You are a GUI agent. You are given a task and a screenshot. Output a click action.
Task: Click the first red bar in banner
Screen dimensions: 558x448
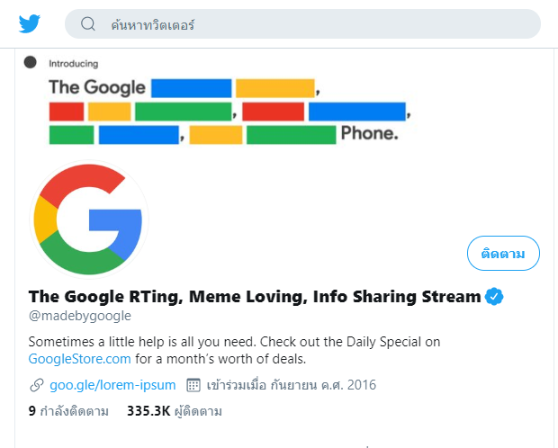click(67, 112)
